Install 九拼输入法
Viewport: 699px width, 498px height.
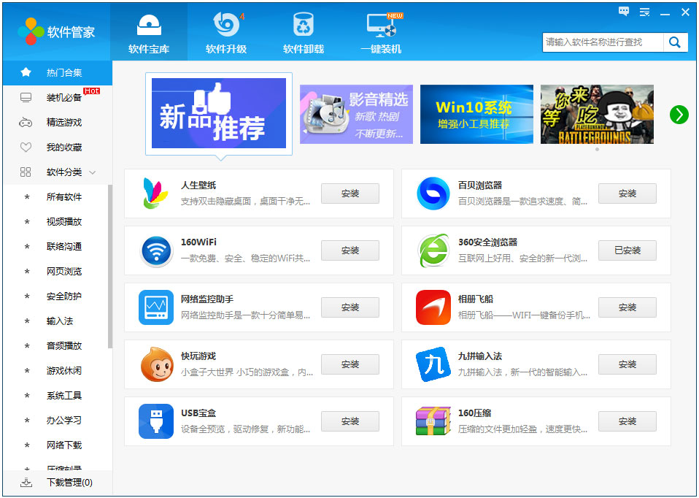tap(627, 364)
